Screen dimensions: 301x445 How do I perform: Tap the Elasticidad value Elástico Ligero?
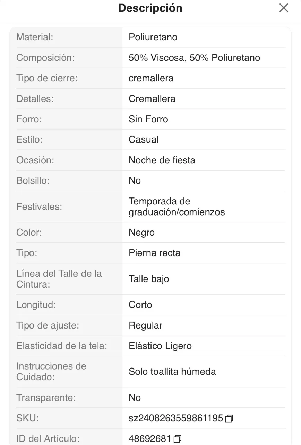160,346
